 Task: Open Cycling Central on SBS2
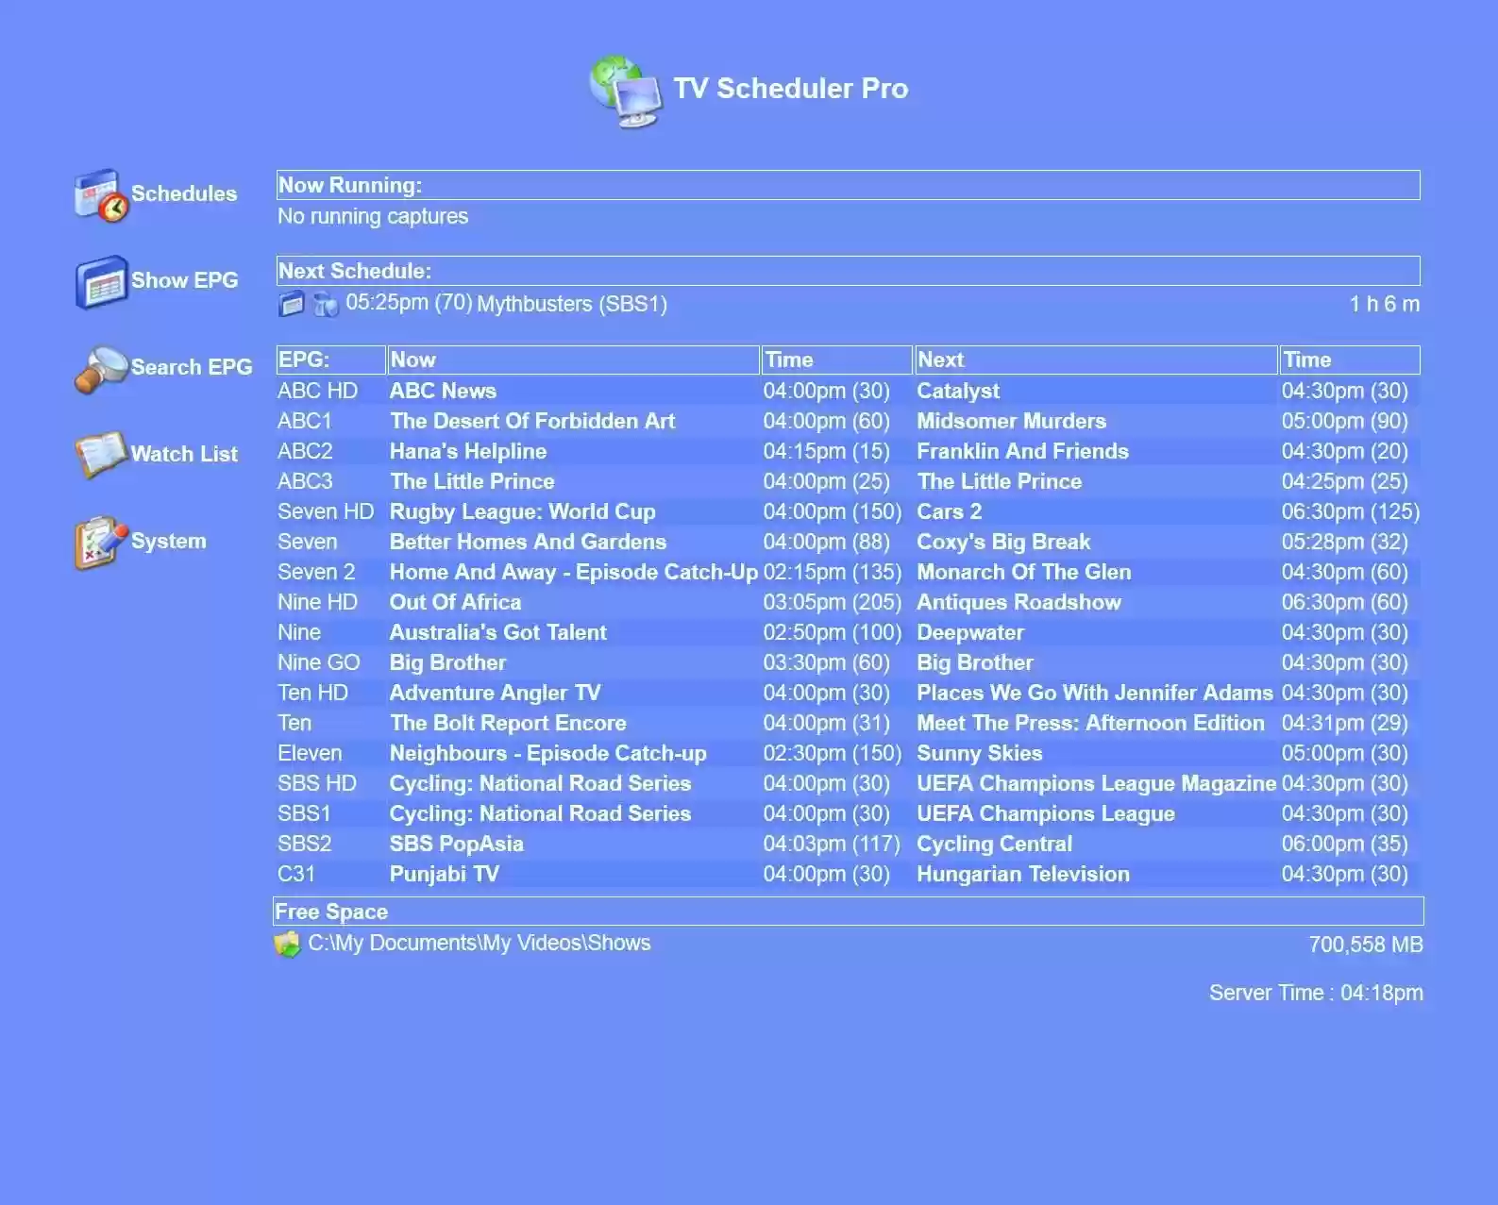coord(995,844)
